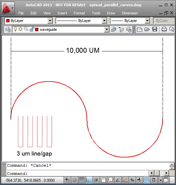
Task: Click the Command: prompt input line
Action: tap(77, 174)
